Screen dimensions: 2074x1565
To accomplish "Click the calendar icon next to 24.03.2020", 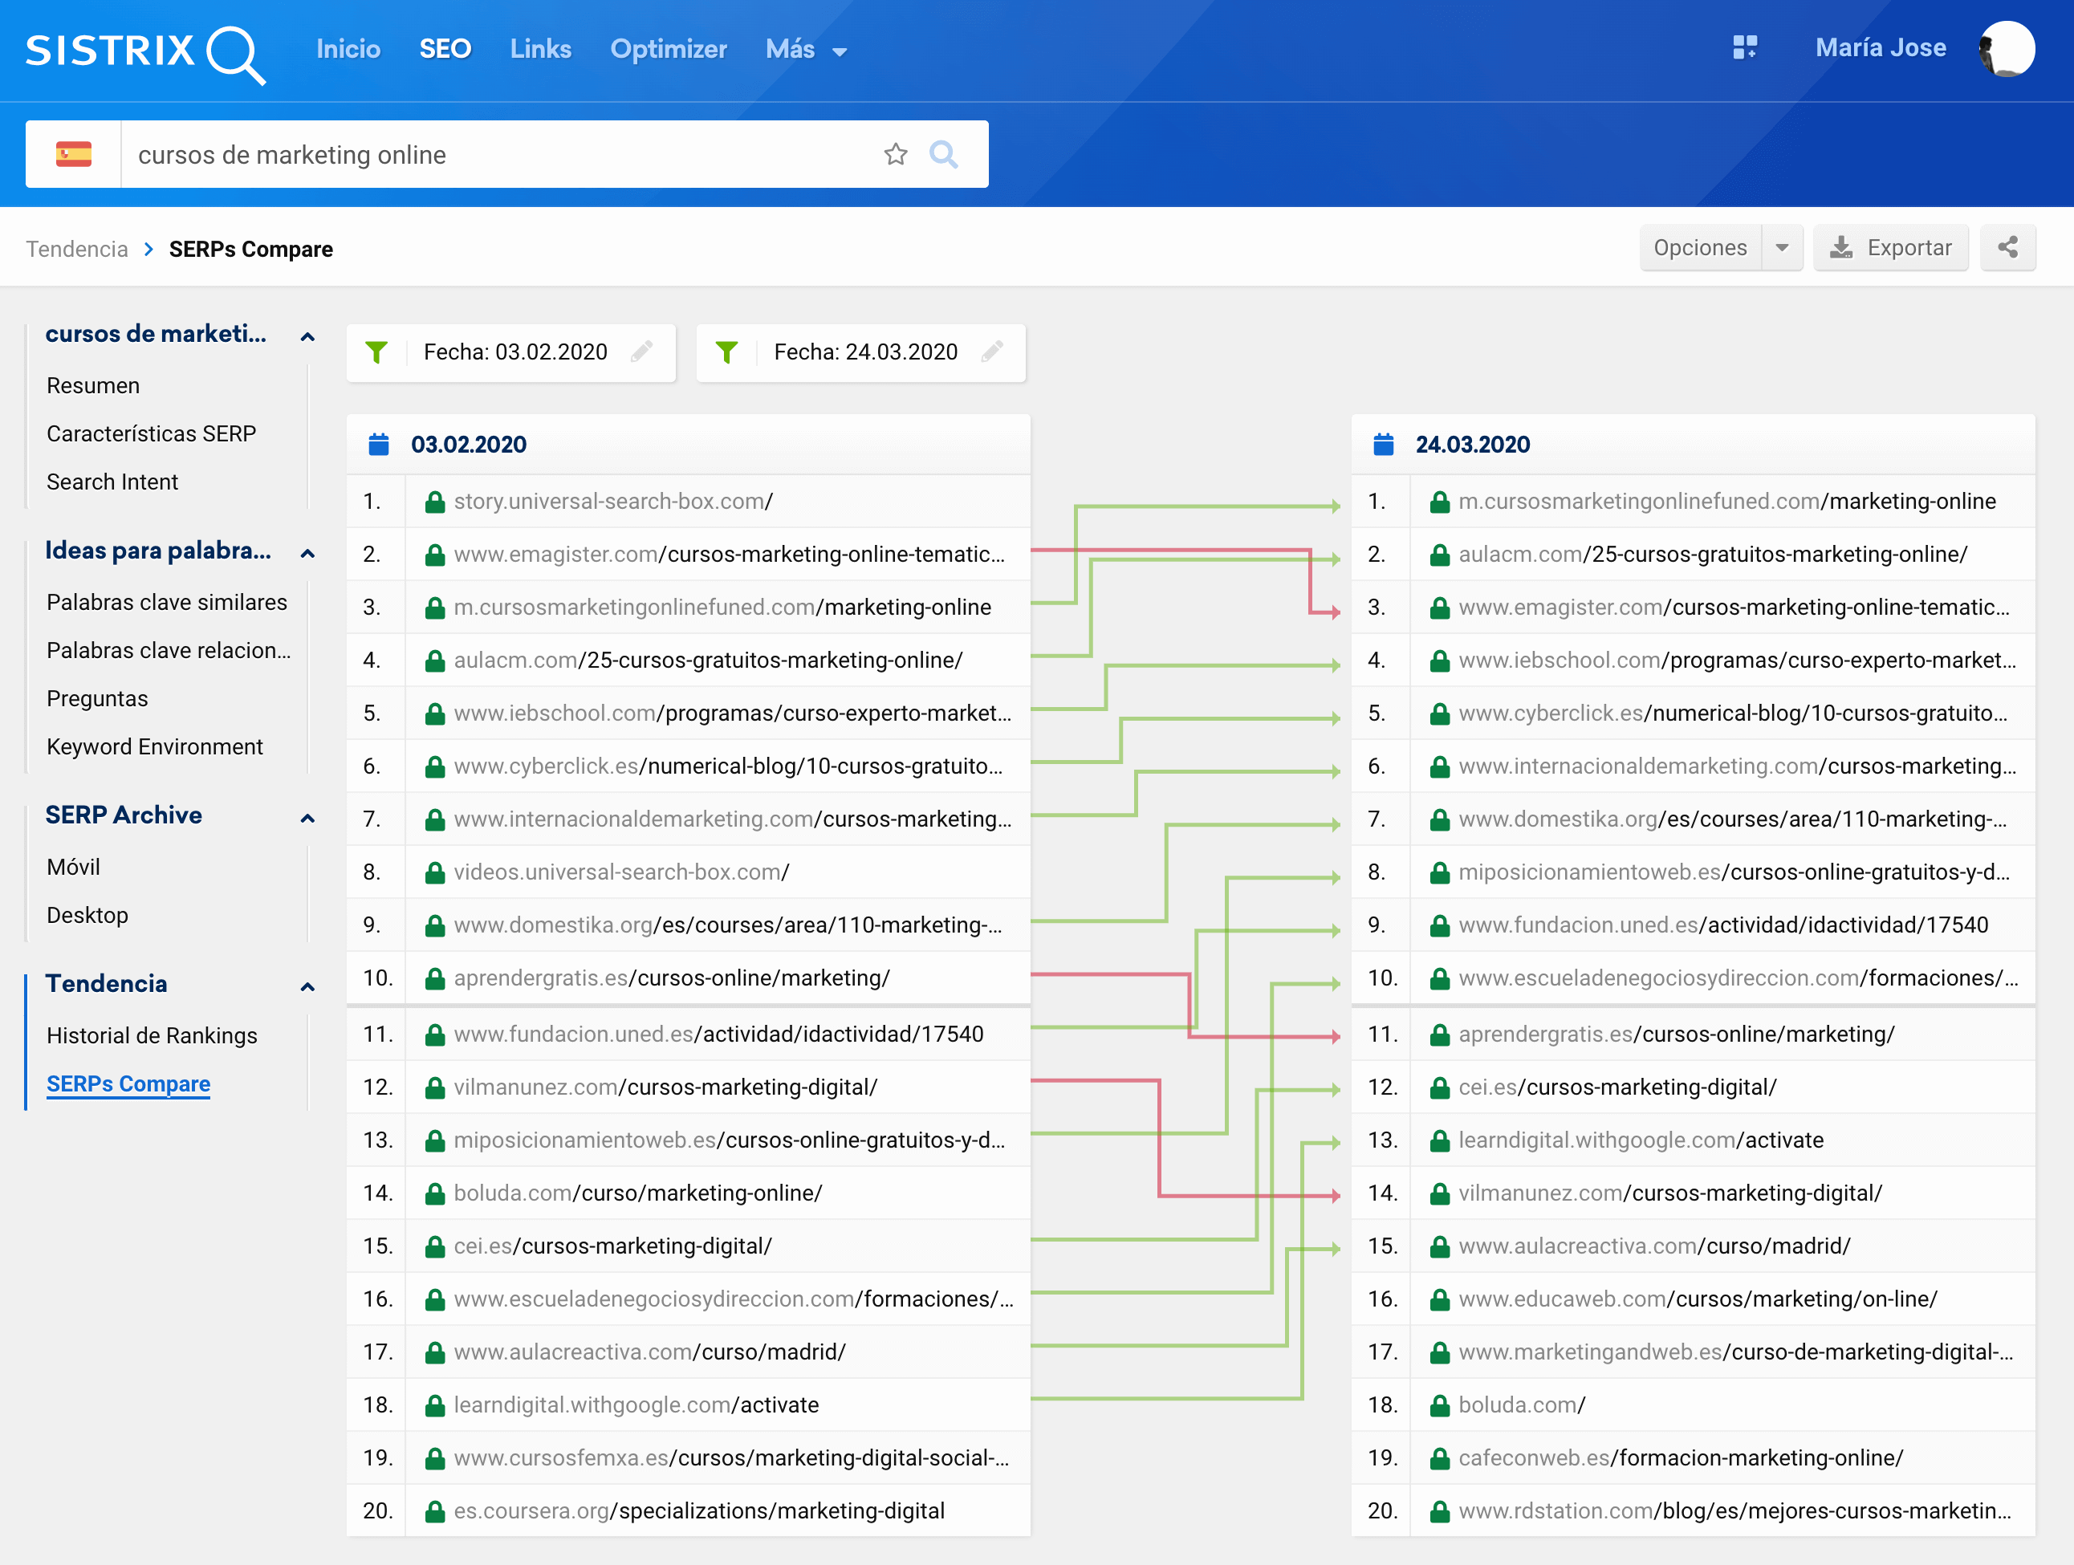I will [x=1383, y=445].
